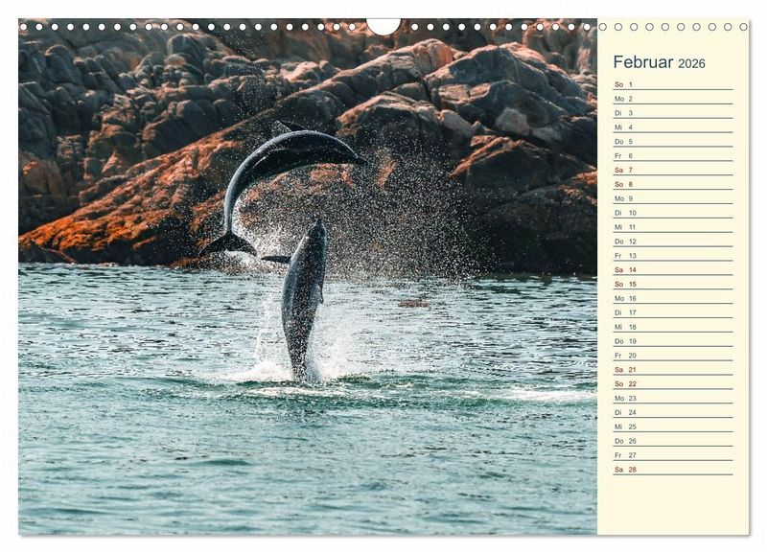Image resolution: width=767 pixels, height=553 pixels.
Task: Select the 'Mi 25' date row
Action: pos(673,426)
